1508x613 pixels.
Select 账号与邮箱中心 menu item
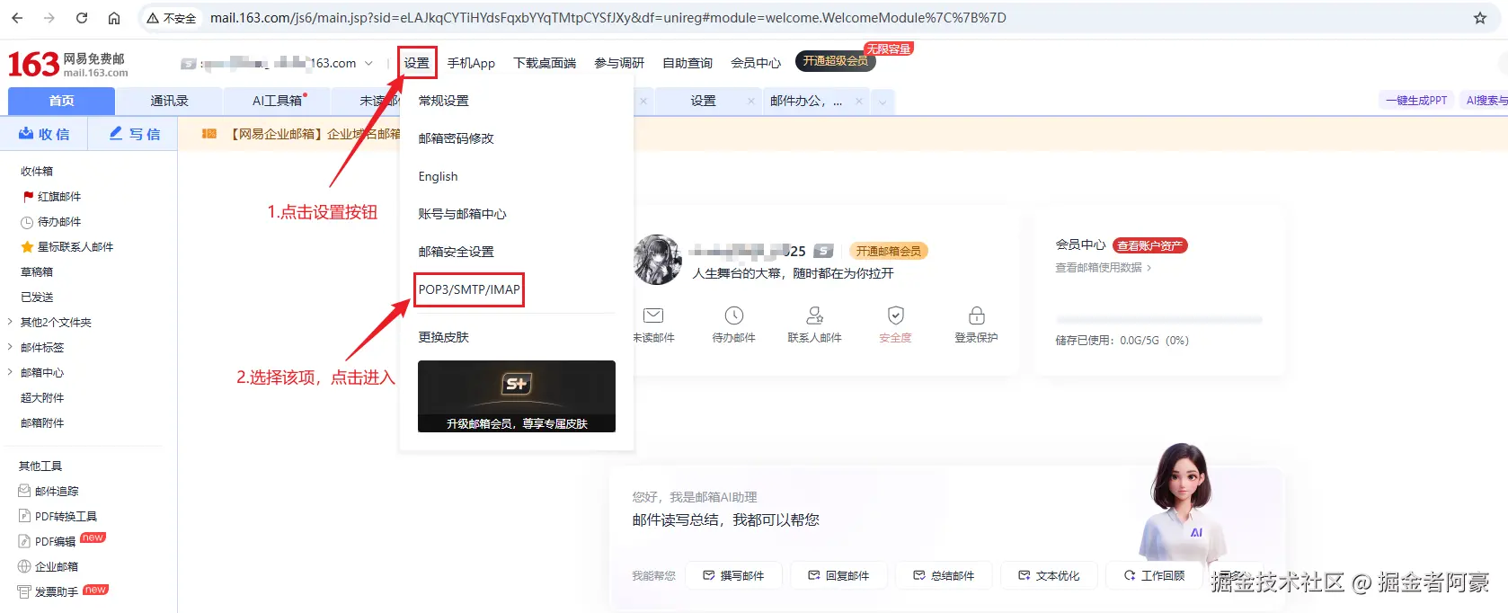463,214
